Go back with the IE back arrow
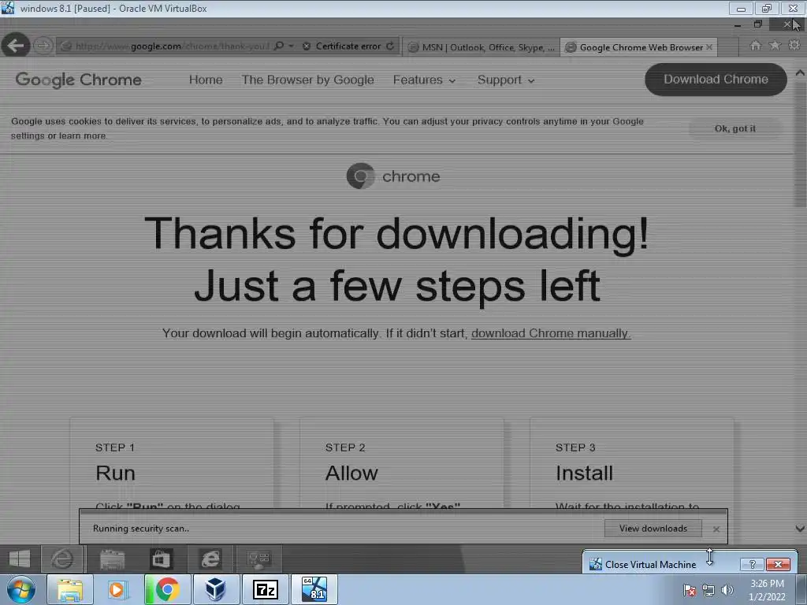807x605 pixels. (x=16, y=46)
